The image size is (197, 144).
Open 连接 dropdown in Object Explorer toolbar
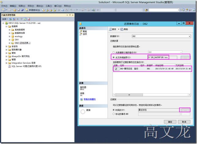pos(5,19)
